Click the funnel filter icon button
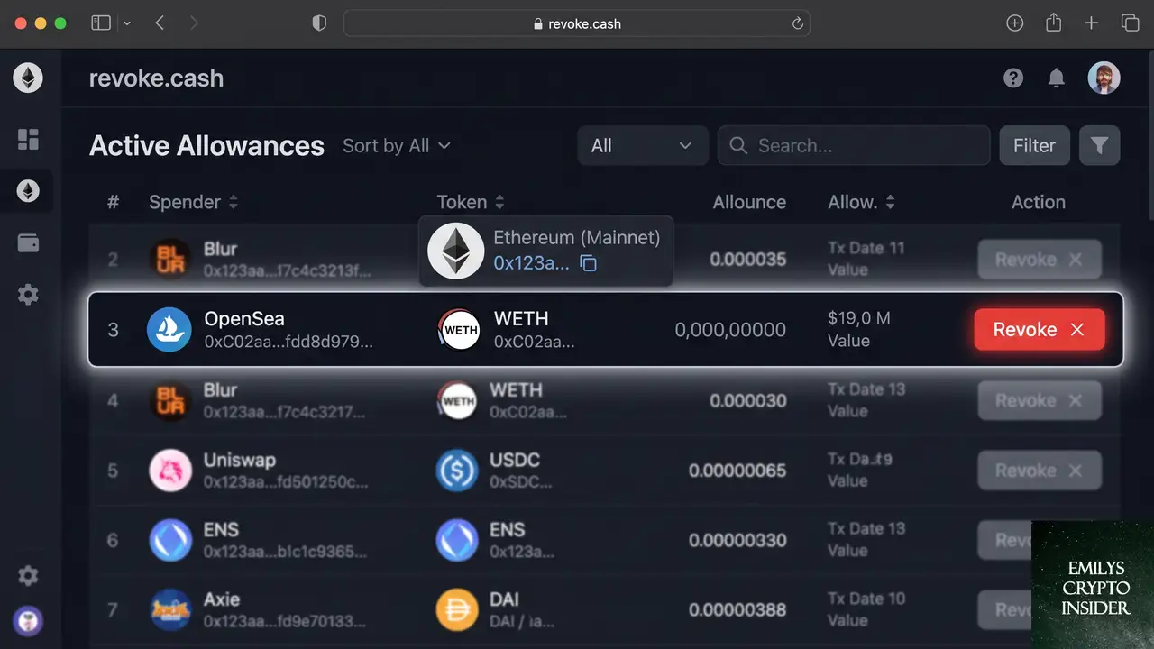This screenshot has width=1154, height=649. pos(1099,145)
